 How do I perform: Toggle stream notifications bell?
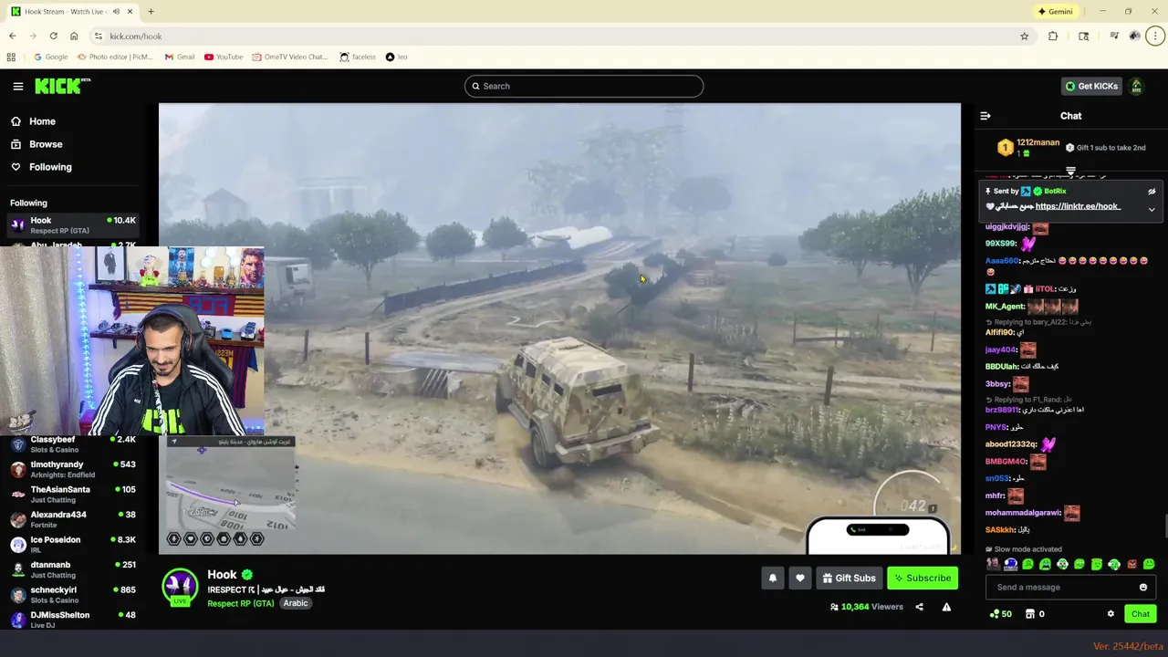pos(773,579)
